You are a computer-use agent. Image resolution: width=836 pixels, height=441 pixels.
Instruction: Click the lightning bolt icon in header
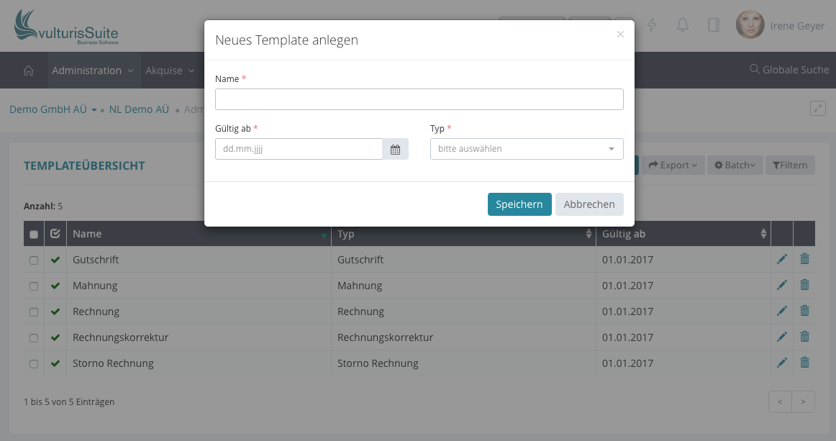tap(653, 25)
